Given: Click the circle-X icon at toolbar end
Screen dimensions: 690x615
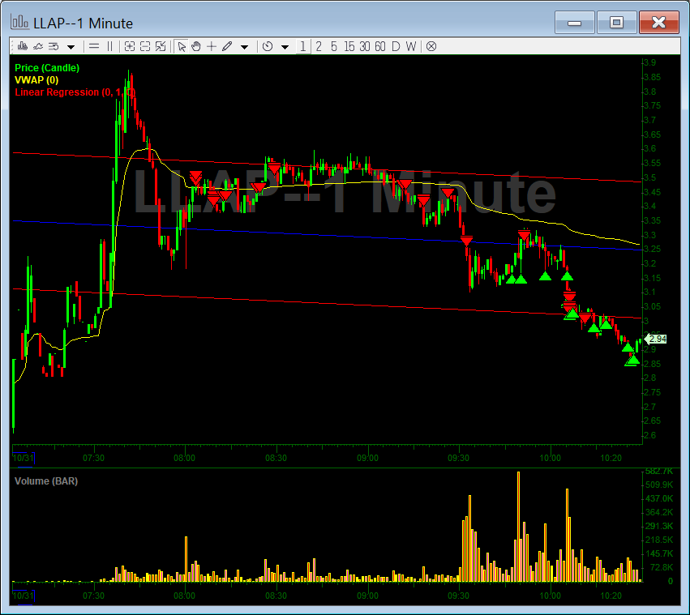Looking at the screenshot, I should click(431, 46).
